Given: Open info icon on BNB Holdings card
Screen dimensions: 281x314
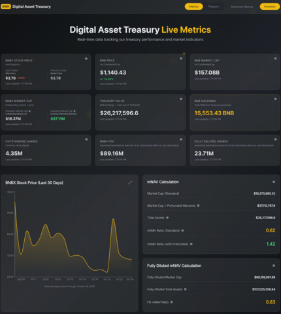Looking at the screenshot, I should pos(275,99).
